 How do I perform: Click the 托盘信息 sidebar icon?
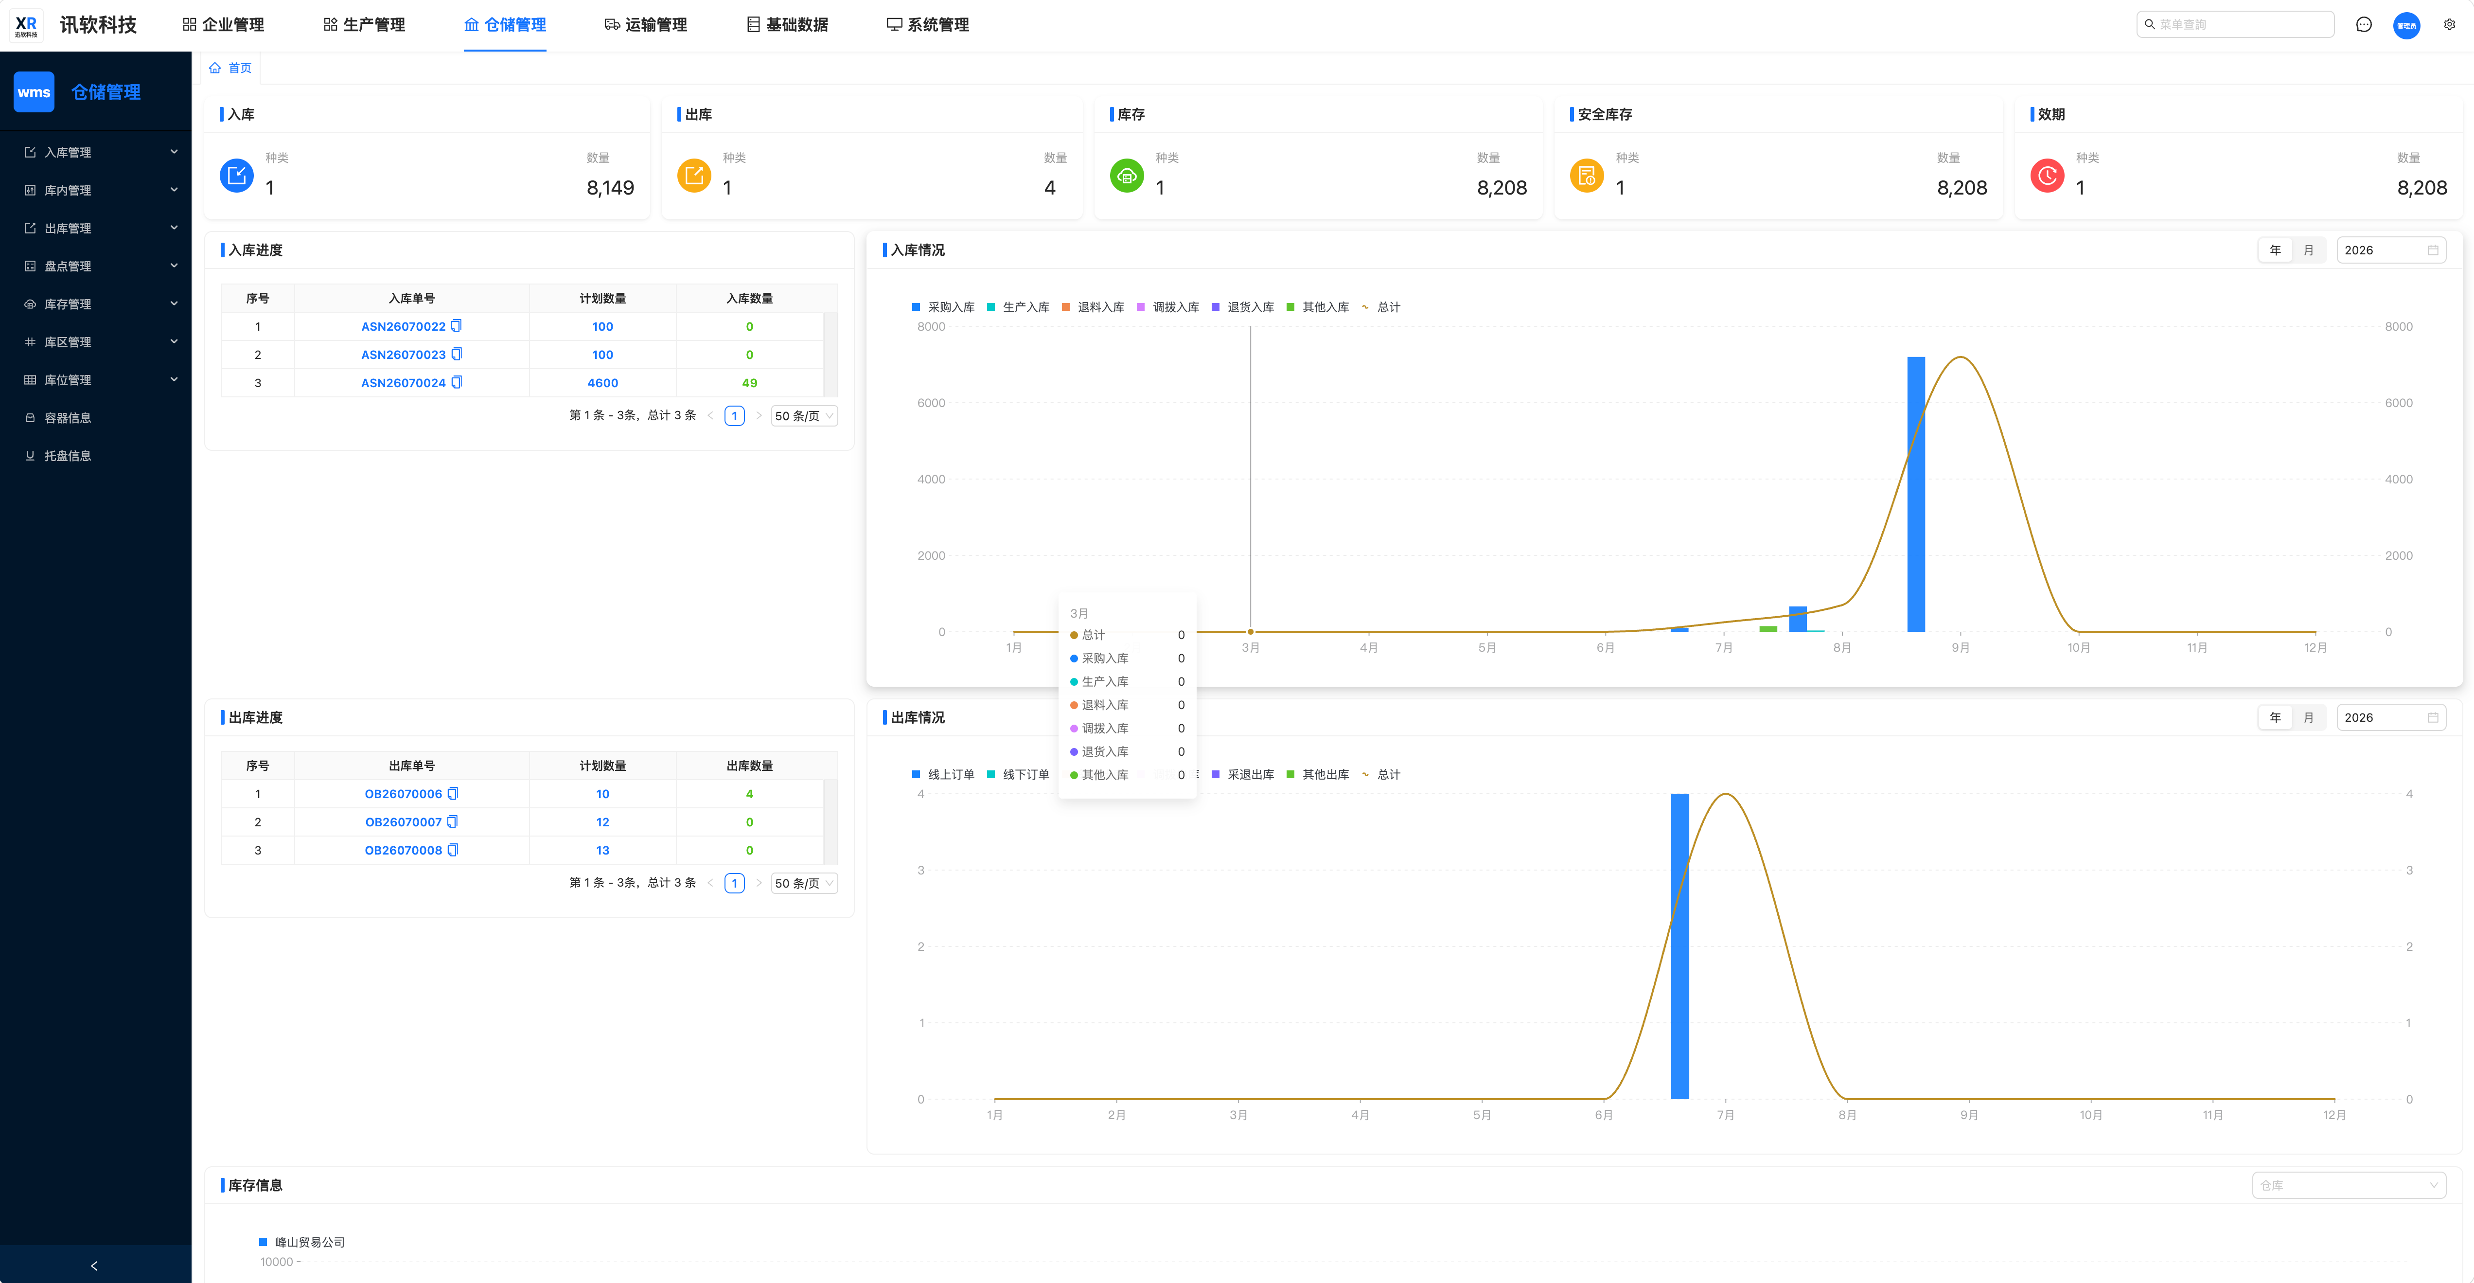(30, 456)
